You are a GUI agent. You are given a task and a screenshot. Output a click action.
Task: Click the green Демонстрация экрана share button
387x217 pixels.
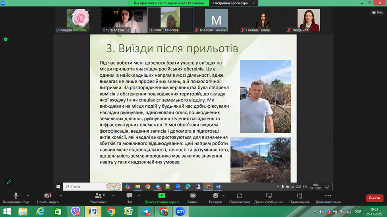pos(162,198)
